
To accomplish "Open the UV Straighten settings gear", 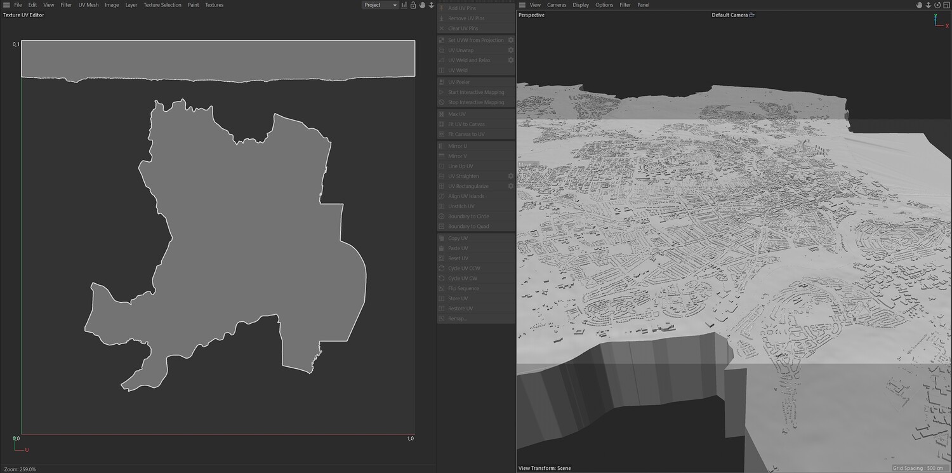I will tap(511, 176).
